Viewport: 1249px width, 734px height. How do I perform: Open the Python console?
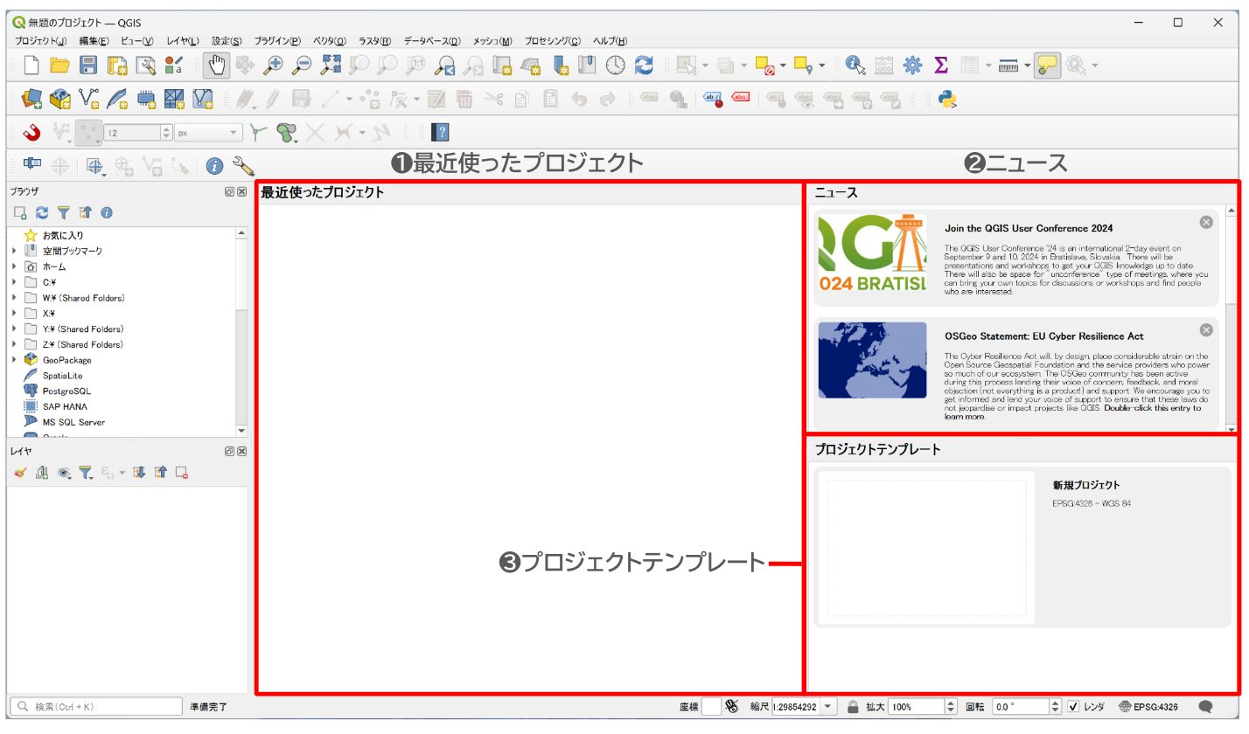click(946, 99)
